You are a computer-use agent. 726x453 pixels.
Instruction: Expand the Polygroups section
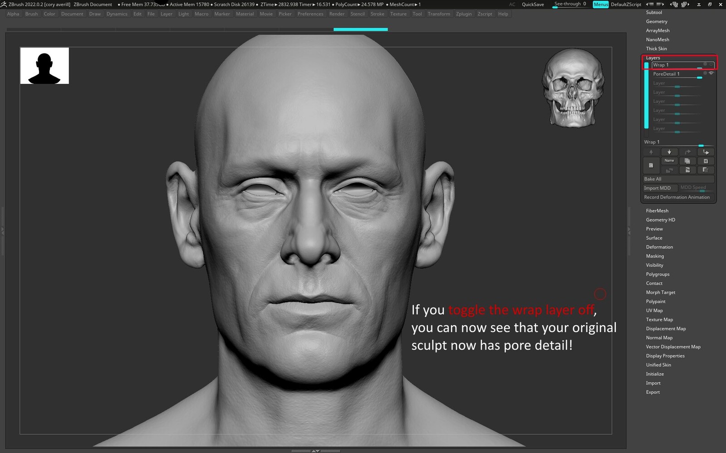(657, 275)
